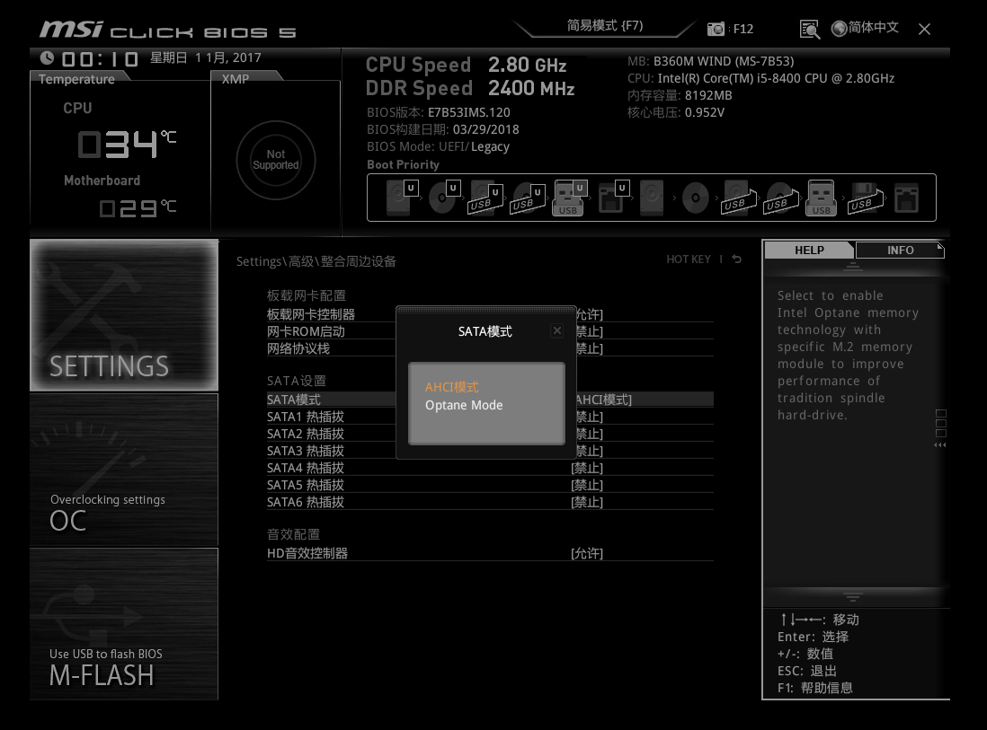The width and height of the screenshot is (987, 730).
Task: Click the Settings\高级\整合周边设备 breadcrumb path
Action: point(316,261)
